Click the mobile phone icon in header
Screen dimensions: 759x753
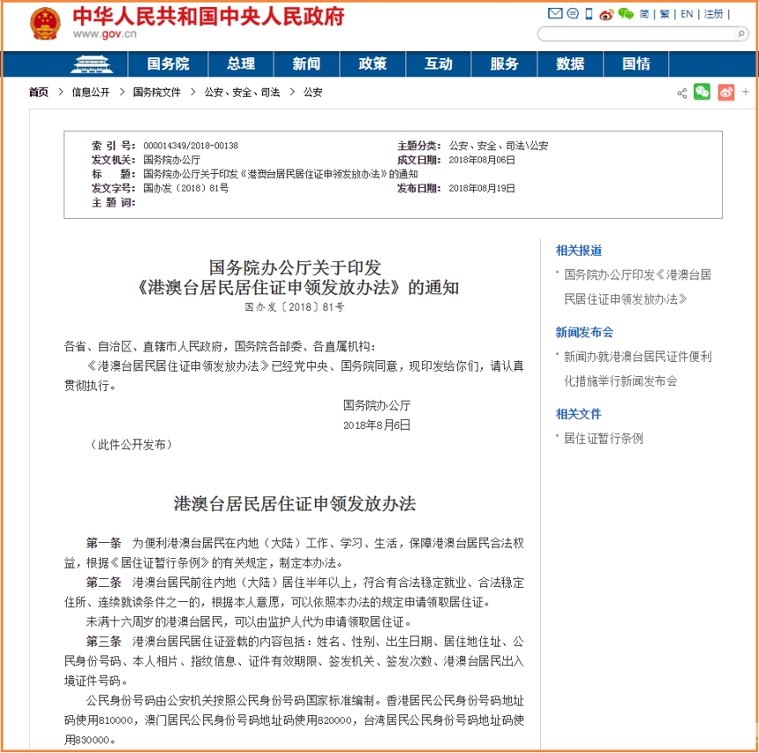point(588,14)
